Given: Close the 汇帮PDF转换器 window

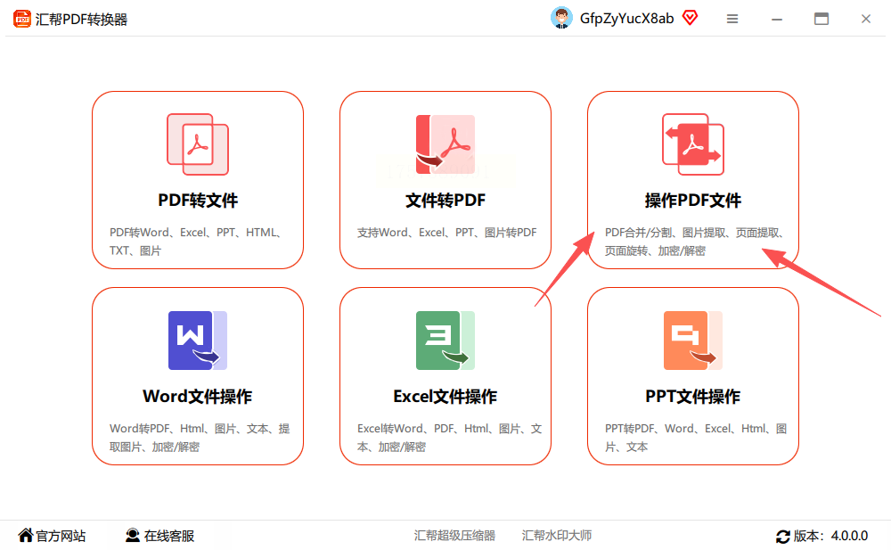Looking at the screenshot, I should pyautogui.click(x=866, y=19).
